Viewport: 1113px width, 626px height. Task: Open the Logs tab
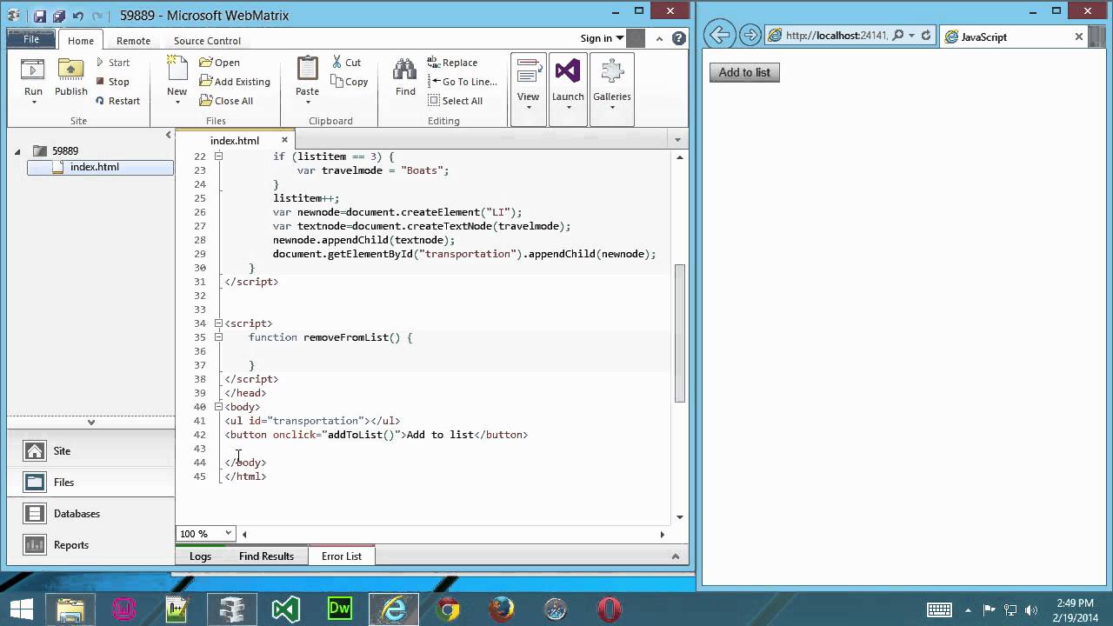click(200, 556)
